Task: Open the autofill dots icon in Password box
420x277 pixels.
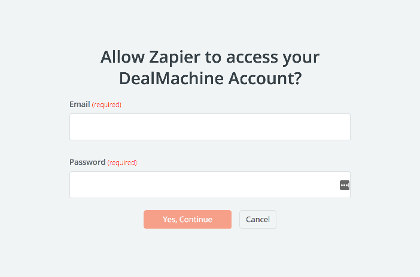Action: 345,185
